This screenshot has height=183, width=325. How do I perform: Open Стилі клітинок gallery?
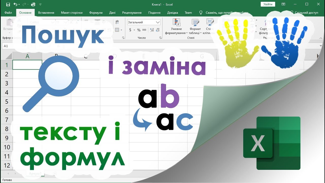pyautogui.click(x=210, y=27)
